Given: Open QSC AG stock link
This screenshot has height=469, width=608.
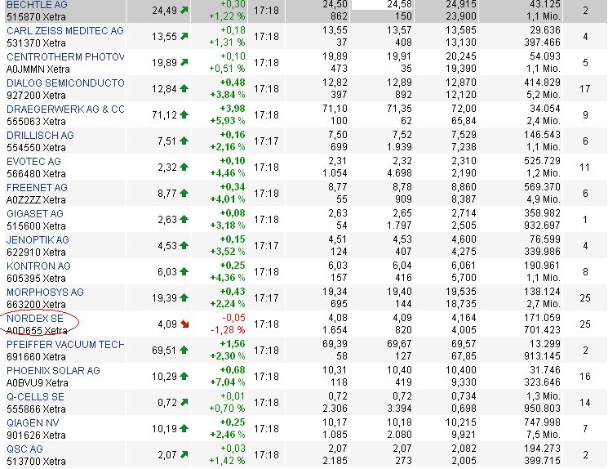Looking at the screenshot, I should [24, 449].
